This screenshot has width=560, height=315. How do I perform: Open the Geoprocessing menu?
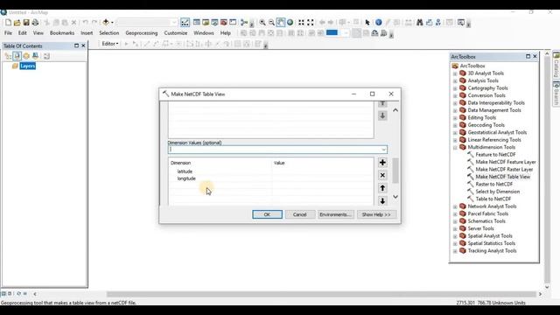pyautogui.click(x=142, y=33)
